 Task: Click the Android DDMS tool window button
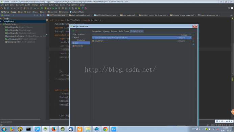(x=6, y=122)
